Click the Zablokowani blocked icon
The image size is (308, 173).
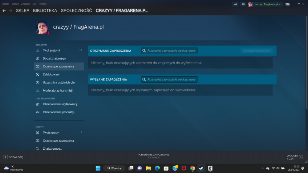[x=38, y=74]
